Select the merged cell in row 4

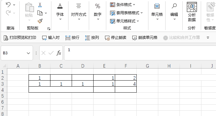pos(61,89)
